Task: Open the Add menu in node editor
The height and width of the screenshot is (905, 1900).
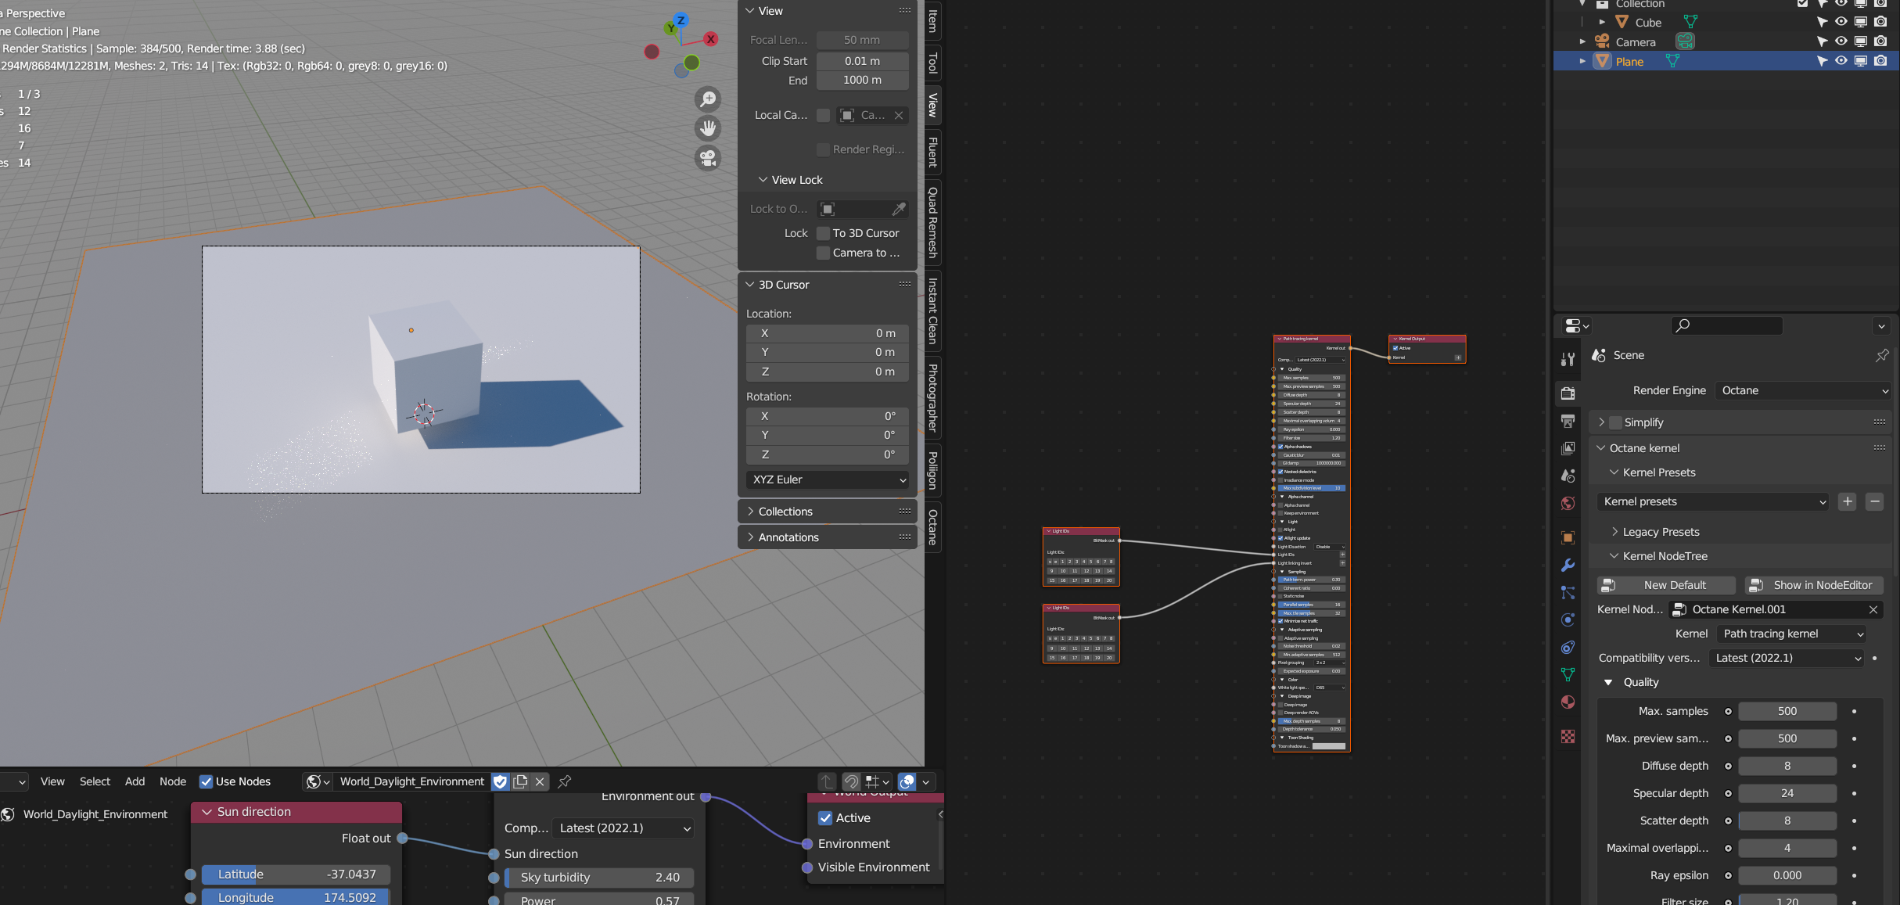Action: coord(135,781)
